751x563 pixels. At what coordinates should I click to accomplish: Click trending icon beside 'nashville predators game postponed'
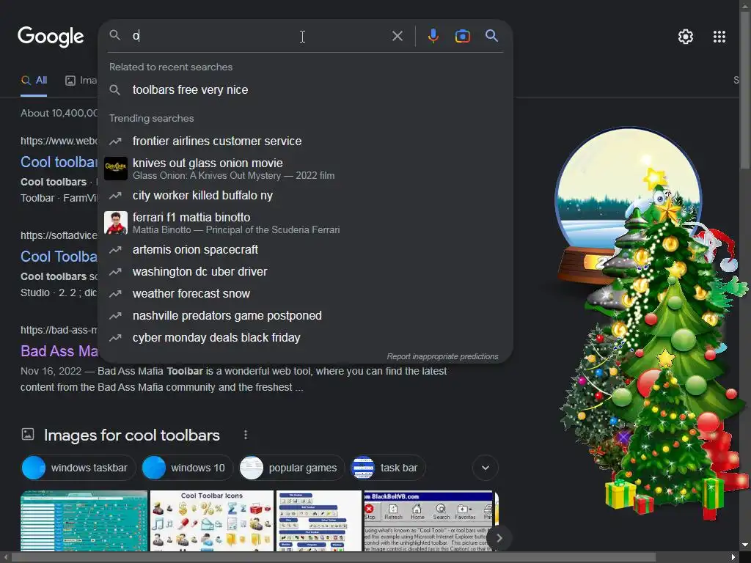tap(115, 315)
